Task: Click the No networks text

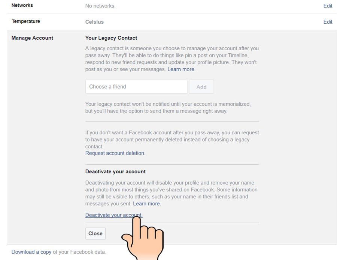Action: [100, 6]
